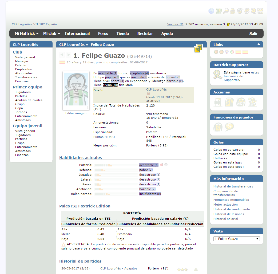The height and width of the screenshot is (274, 278).
Task: Open Mejor actuación link
Action: [225, 205]
